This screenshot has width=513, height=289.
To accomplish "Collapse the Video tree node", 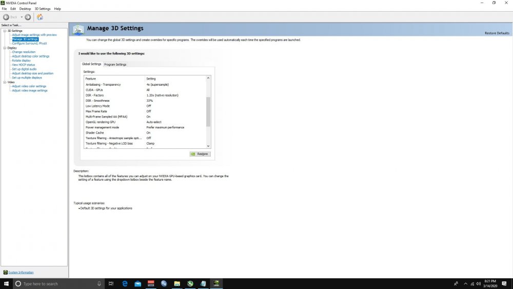I will click(x=5, y=82).
